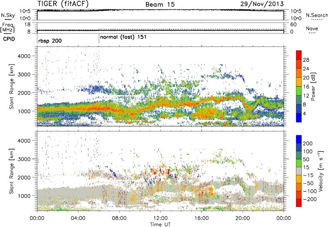Select the power panel 'Slant Range [km]' label
The image size is (328, 227).
pyautogui.click(x=11, y=86)
